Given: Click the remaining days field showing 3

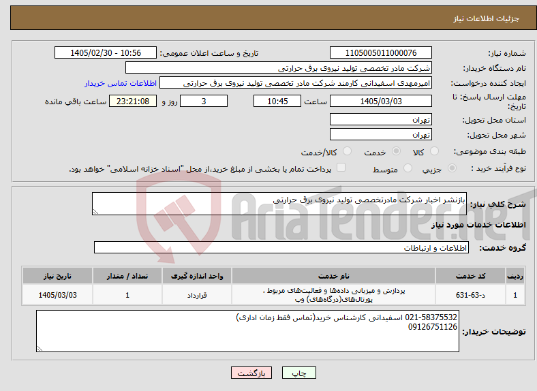Looking at the screenshot, I should (204, 101).
